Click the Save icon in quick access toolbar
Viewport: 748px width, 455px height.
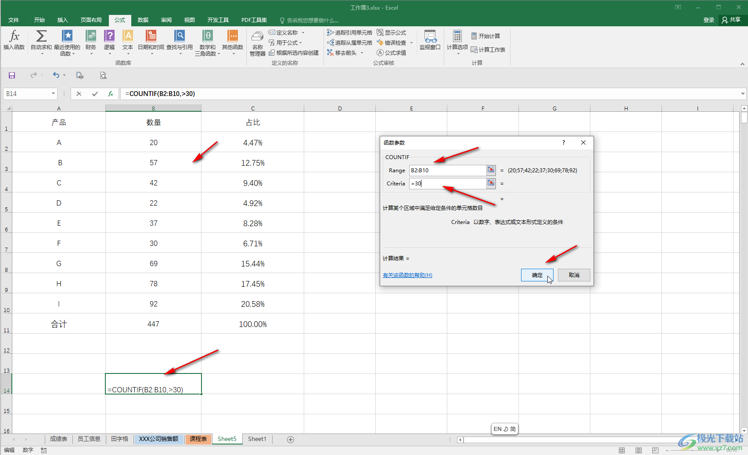(12, 75)
